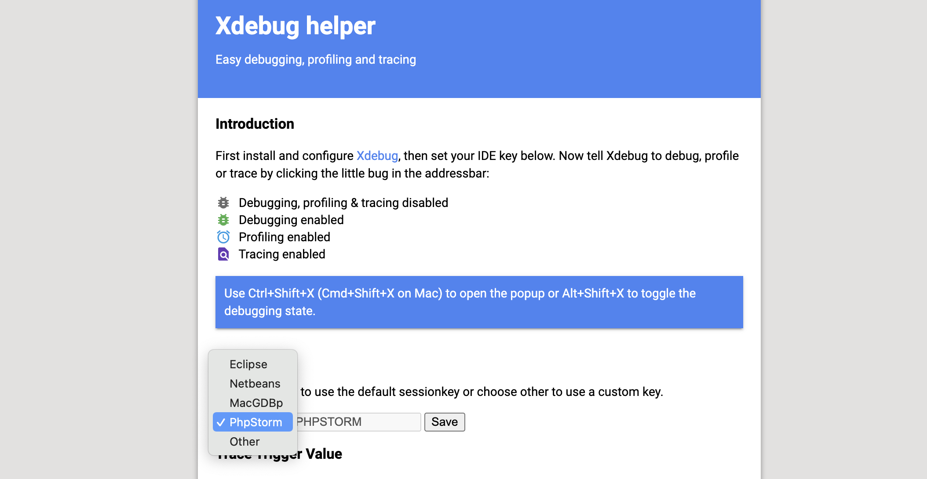Viewport: 927px width, 479px height.
Task: Choose MacGDBp from the open dropdown
Action: pyautogui.click(x=256, y=403)
